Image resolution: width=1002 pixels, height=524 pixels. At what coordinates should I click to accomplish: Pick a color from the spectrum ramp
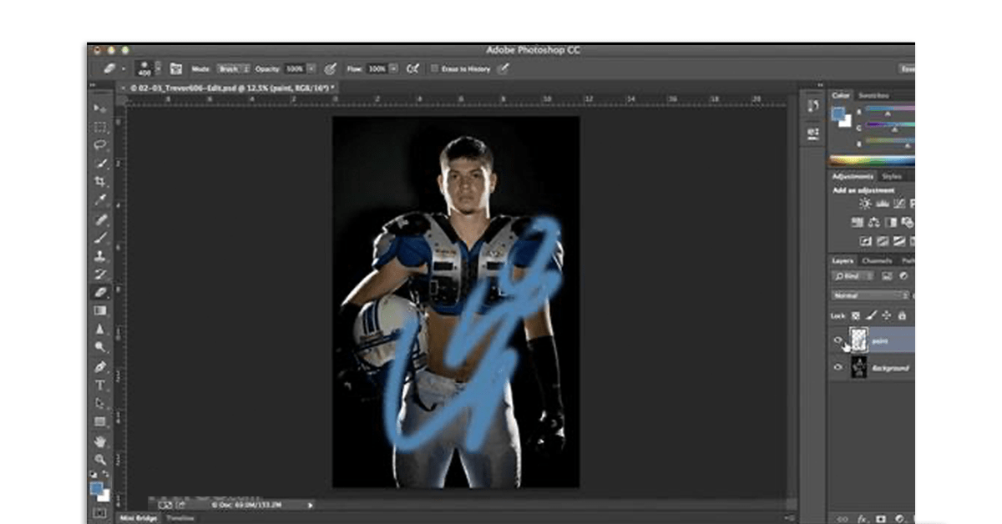click(x=872, y=161)
